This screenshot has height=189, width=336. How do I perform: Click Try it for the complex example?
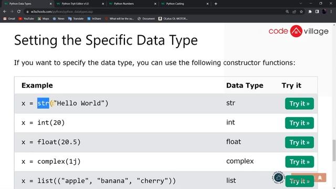pos(299,162)
